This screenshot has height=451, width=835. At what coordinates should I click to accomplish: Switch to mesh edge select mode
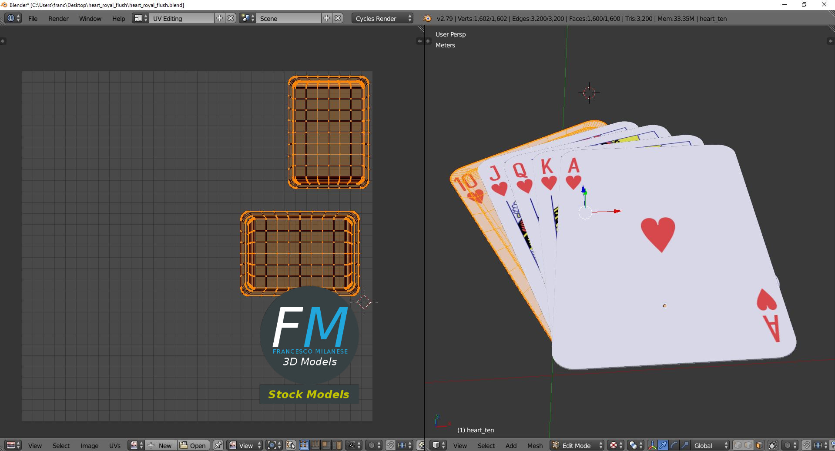[x=749, y=445]
